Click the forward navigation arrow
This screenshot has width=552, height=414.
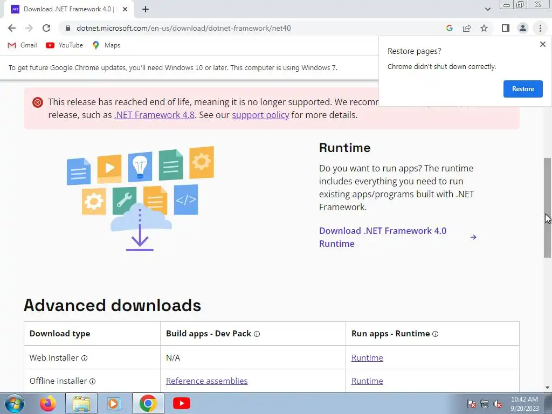tap(29, 28)
